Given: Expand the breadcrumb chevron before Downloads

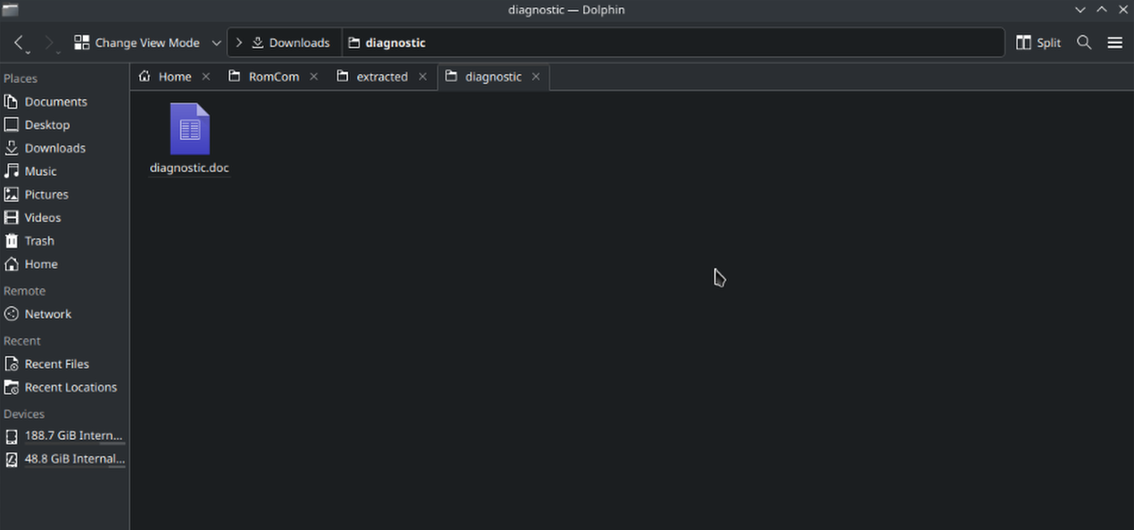Looking at the screenshot, I should click(x=239, y=43).
